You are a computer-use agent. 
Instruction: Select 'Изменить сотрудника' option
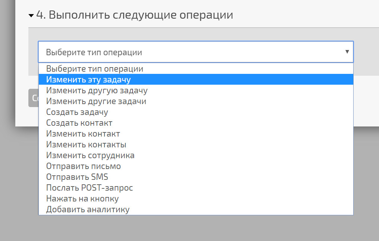coord(196,155)
